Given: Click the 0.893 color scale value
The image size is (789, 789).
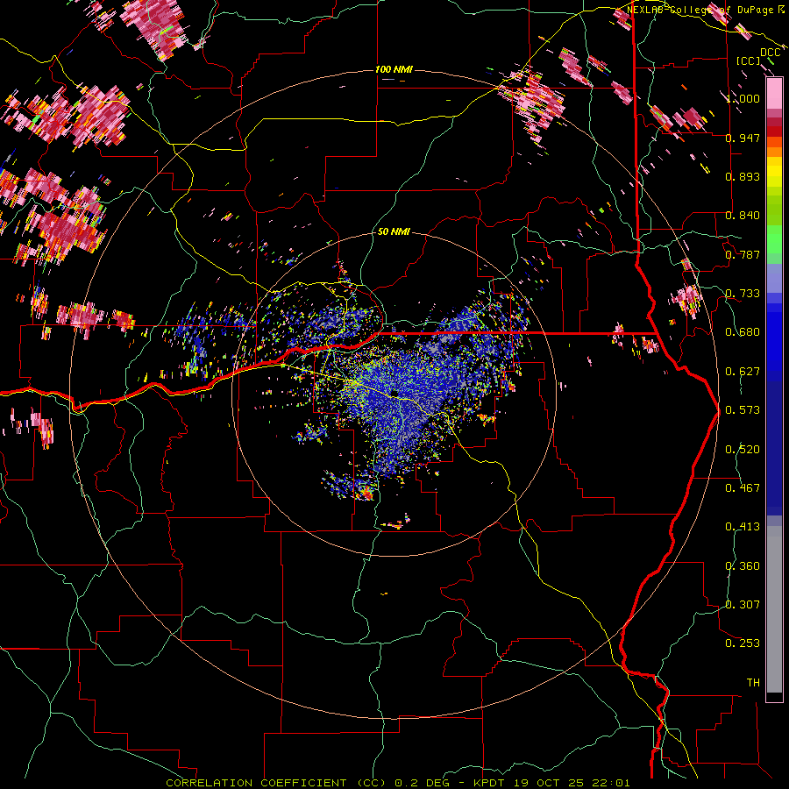Looking at the screenshot, I should point(743,176).
